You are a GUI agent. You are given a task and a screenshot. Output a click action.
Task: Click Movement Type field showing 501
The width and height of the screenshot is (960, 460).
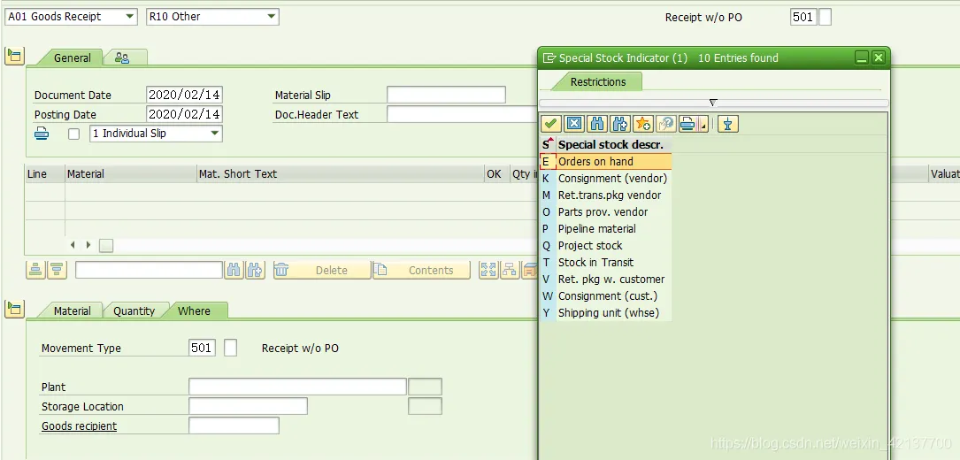coord(202,348)
